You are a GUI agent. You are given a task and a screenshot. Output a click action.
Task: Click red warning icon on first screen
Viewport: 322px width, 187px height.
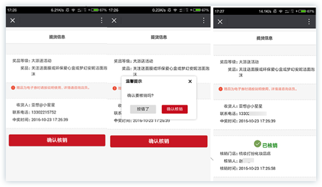(13, 87)
